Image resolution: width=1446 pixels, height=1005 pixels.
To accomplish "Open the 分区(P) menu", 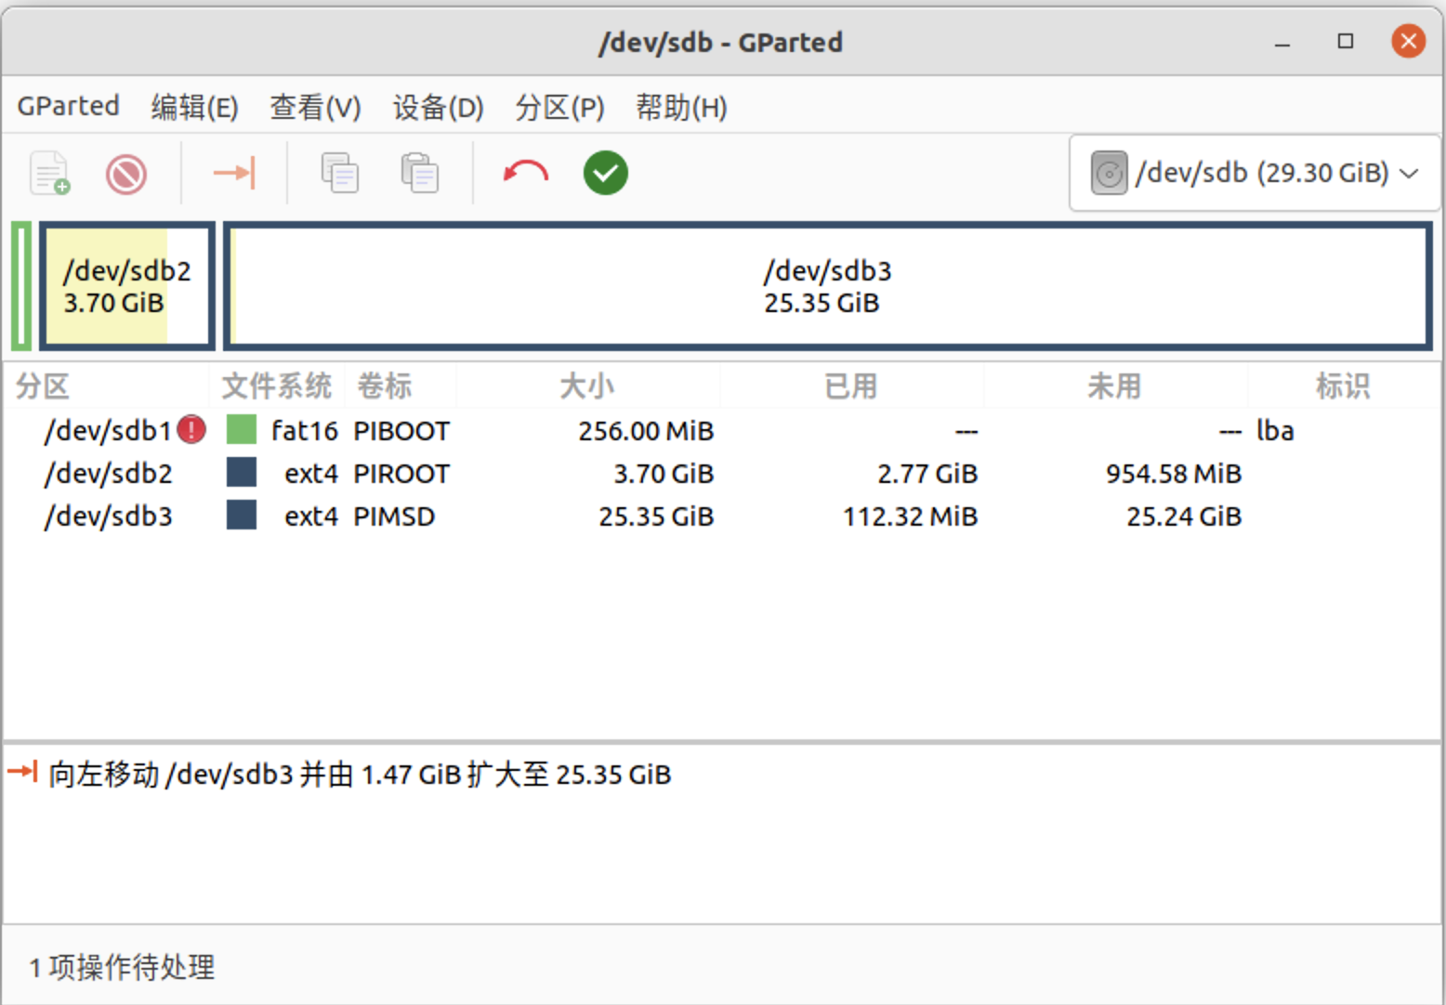I will pos(559,108).
